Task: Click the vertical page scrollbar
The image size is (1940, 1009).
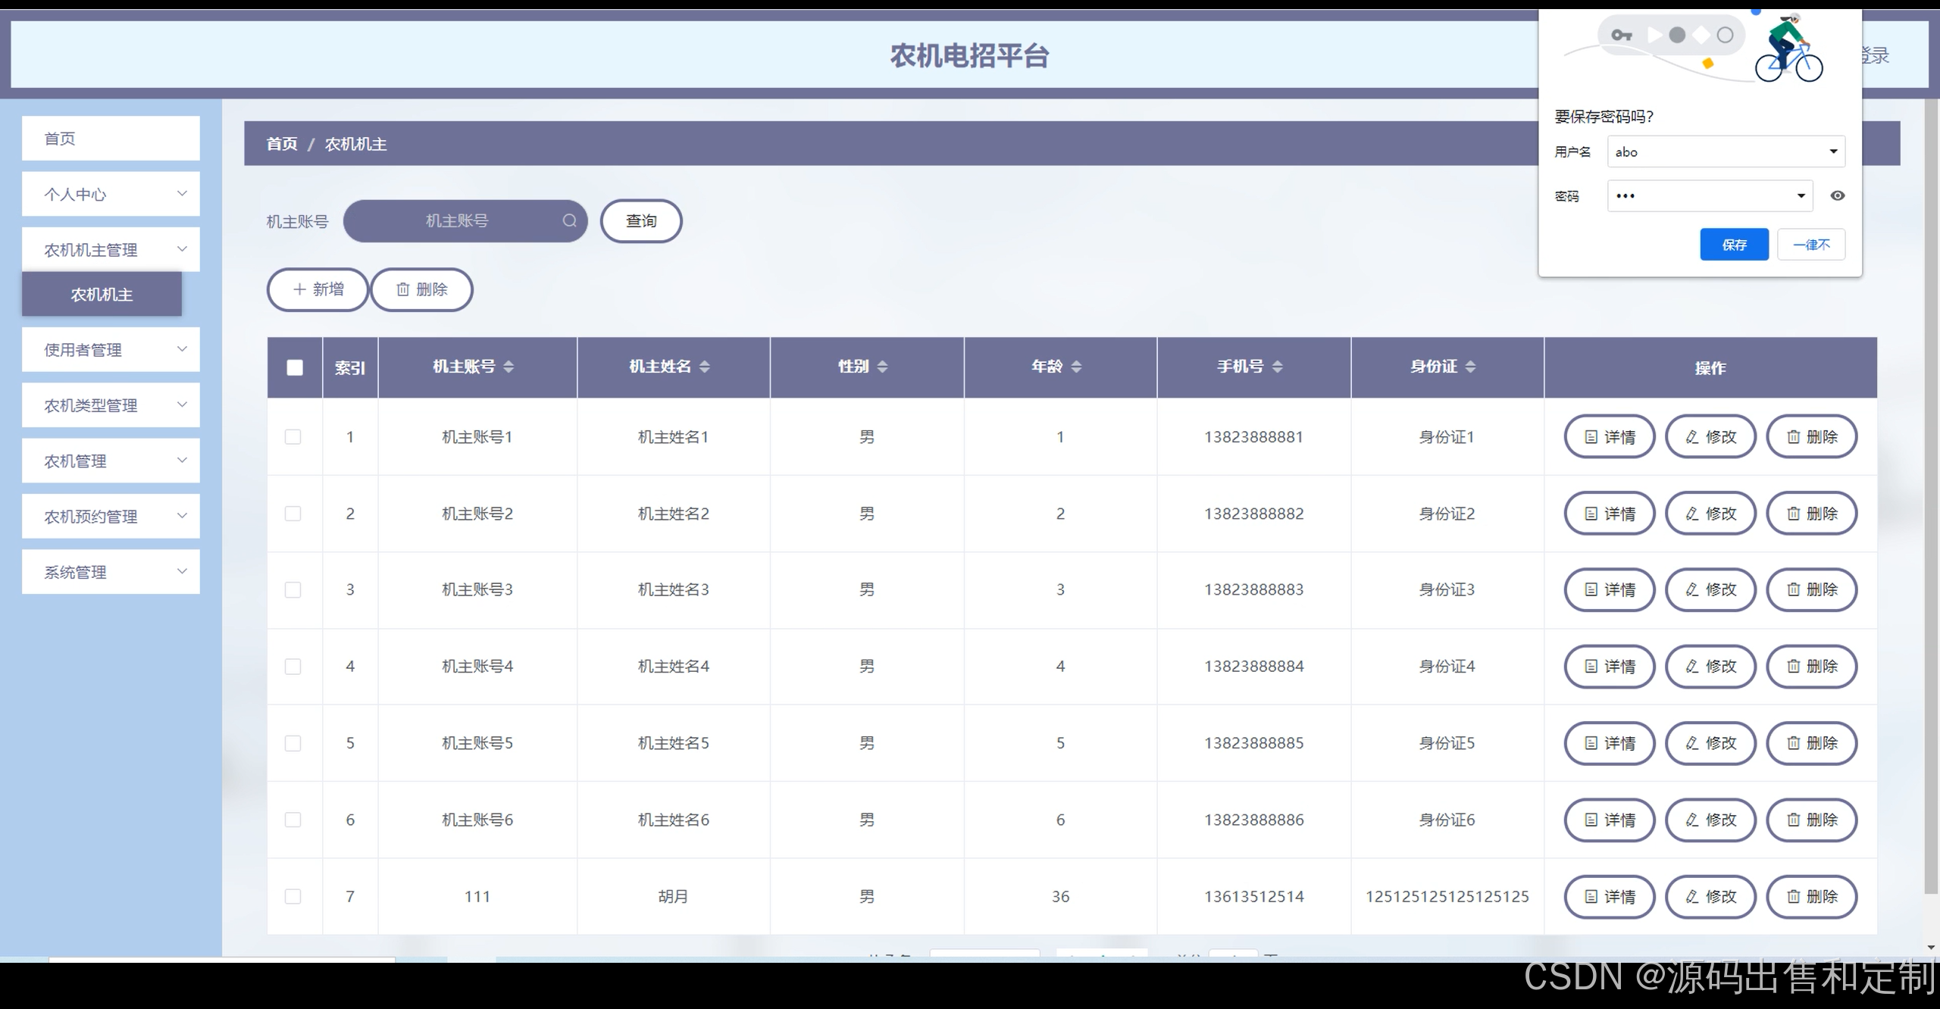Action: point(1930,492)
